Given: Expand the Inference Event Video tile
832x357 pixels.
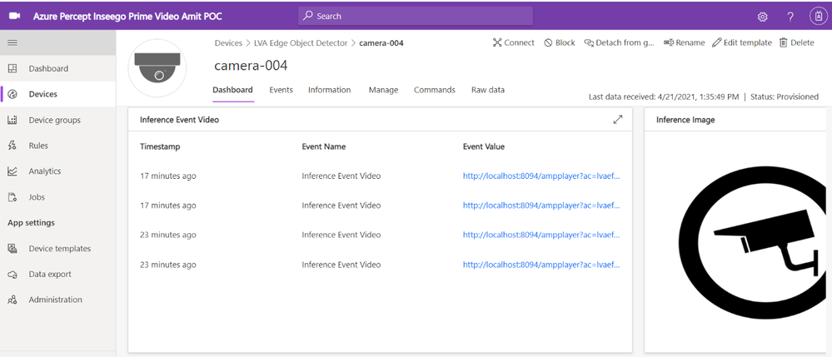Looking at the screenshot, I should click(x=618, y=120).
